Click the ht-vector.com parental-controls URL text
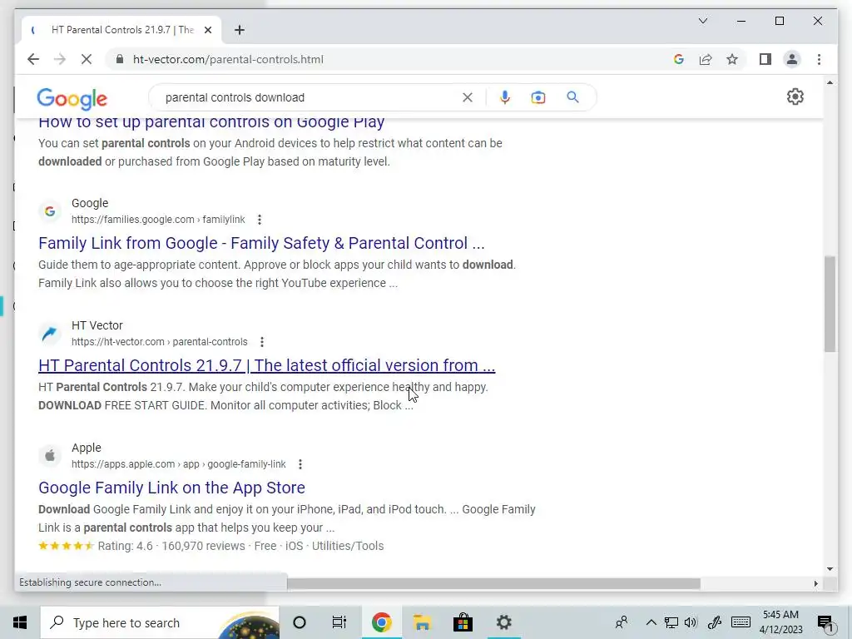Viewport: 852px width, 639px height. [159, 342]
